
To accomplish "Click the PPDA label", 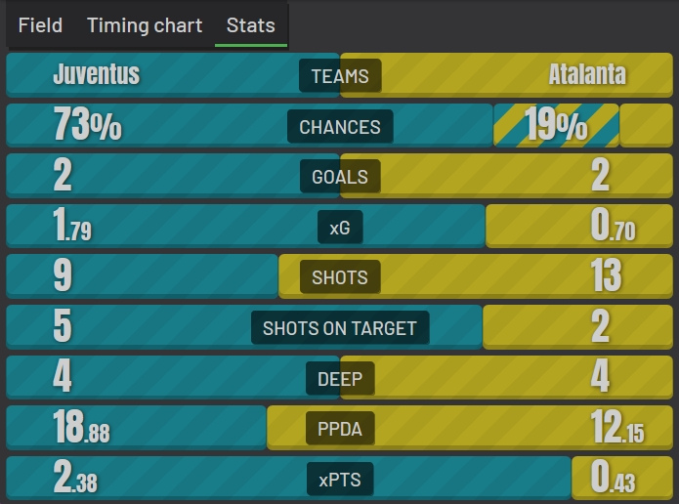I will [340, 428].
